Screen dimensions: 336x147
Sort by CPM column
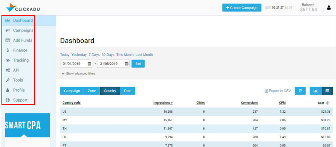(282, 103)
